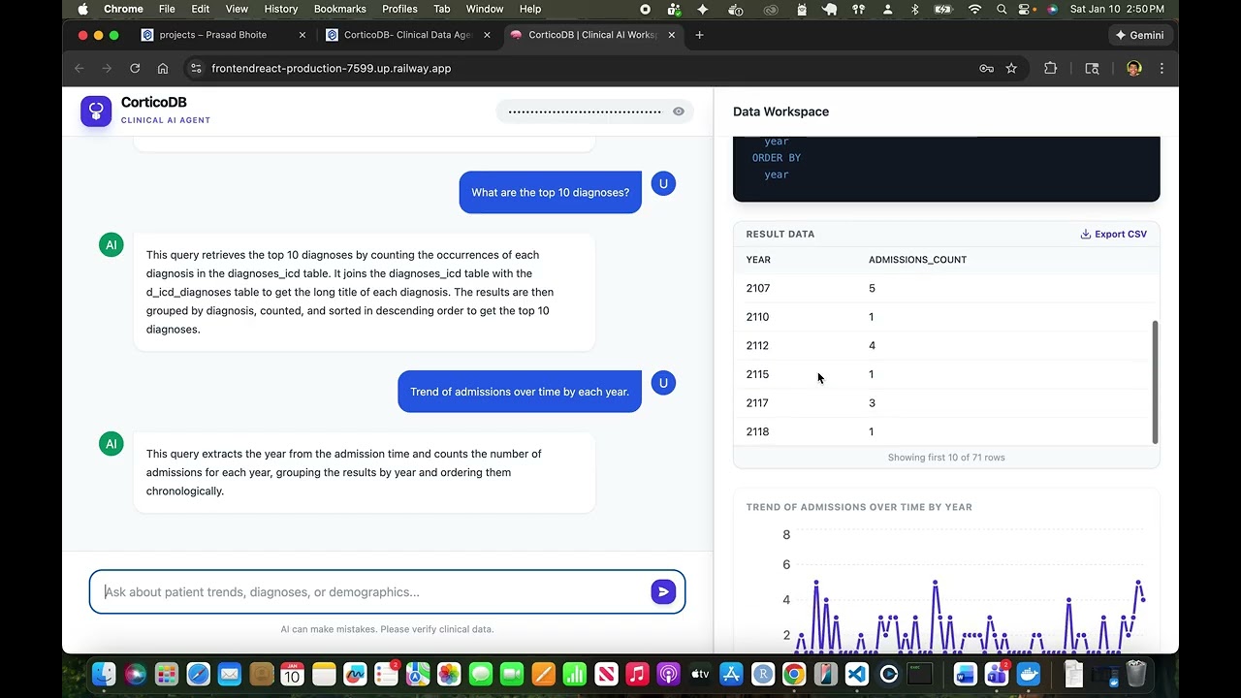Click the 'Trend of admissions over time' user message
This screenshot has width=1241, height=698.
click(x=520, y=392)
